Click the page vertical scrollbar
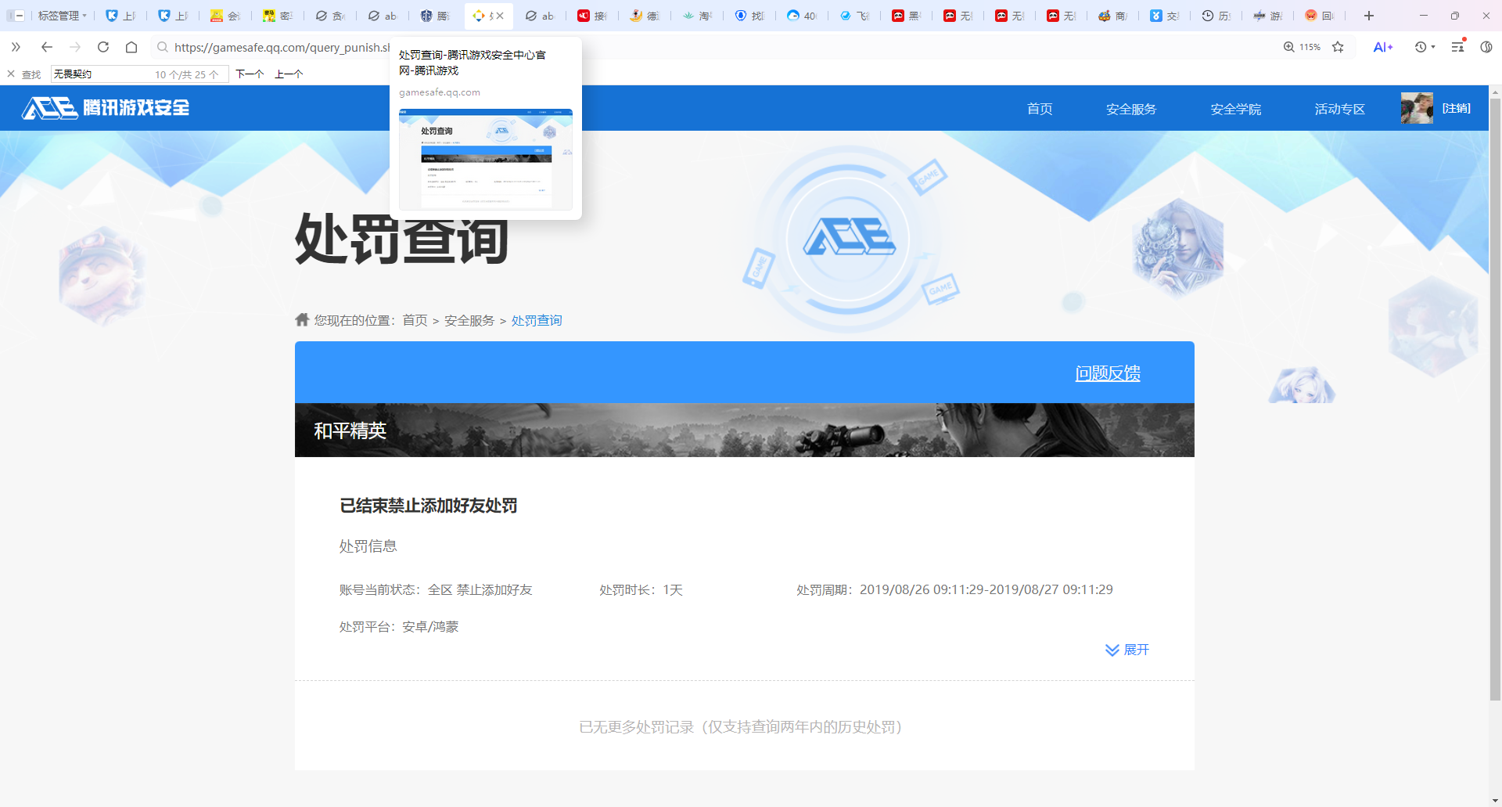The width and height of the screenshot is (1502, 807). point(1495,391)
